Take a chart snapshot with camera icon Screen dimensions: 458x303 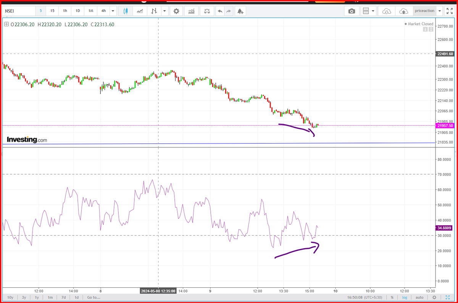[352, 11]
